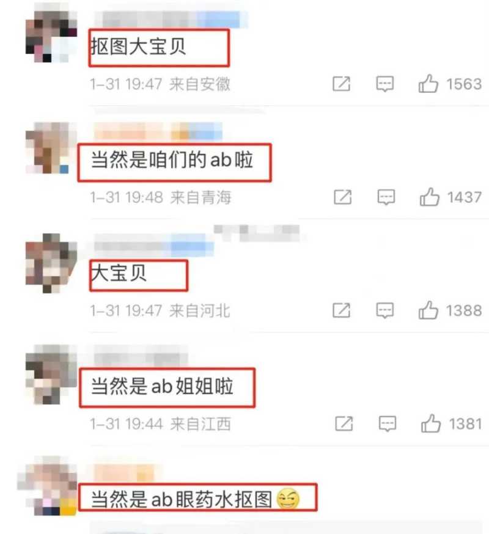Screen dimensions: 489x534
Task: Reply to the 当然是ab姐姐啦 comment
Action: pyautogui.click(x=388, y=423)
